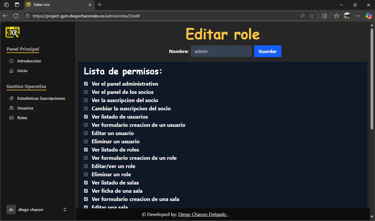The width and height of the screenshot is (375, 221).
Task: Open the favorites star icon
Action: tap(336, 16)
